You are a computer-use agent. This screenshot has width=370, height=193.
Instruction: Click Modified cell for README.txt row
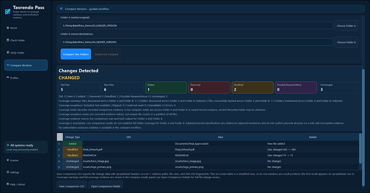click(72, 155)
